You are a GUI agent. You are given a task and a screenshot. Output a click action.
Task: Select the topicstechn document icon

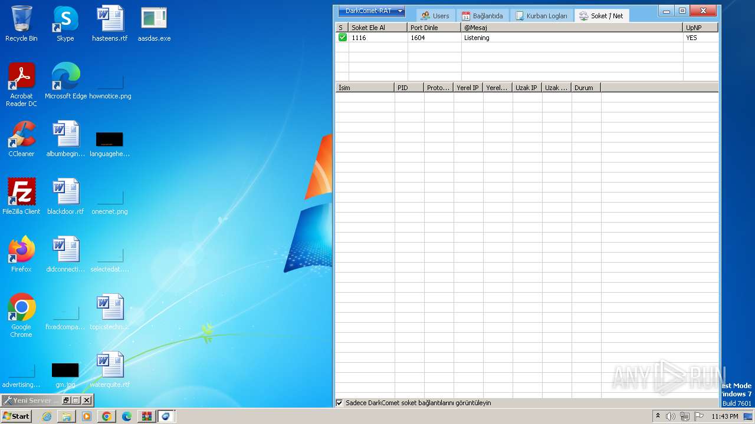tap(110, 312)
